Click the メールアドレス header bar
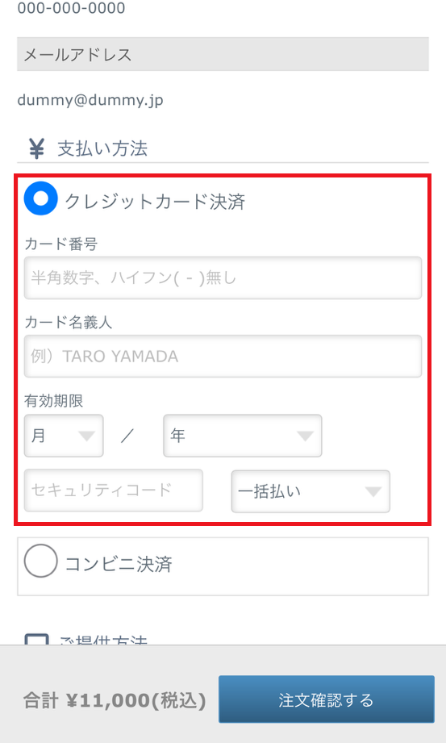Image resolution: width=446 pixels, height=743 pixels. pos(223,55)
